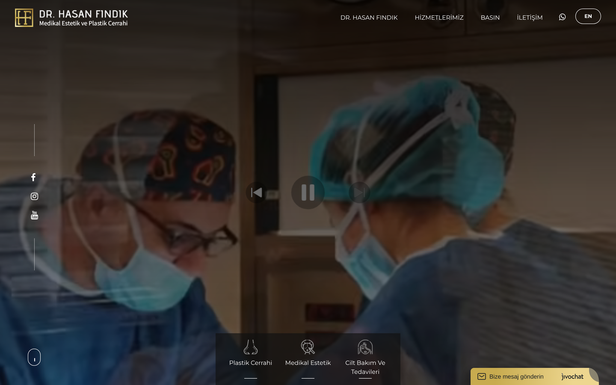Pause the background video
The width and height of the screenshot is (616, 385).
[308, 192]
